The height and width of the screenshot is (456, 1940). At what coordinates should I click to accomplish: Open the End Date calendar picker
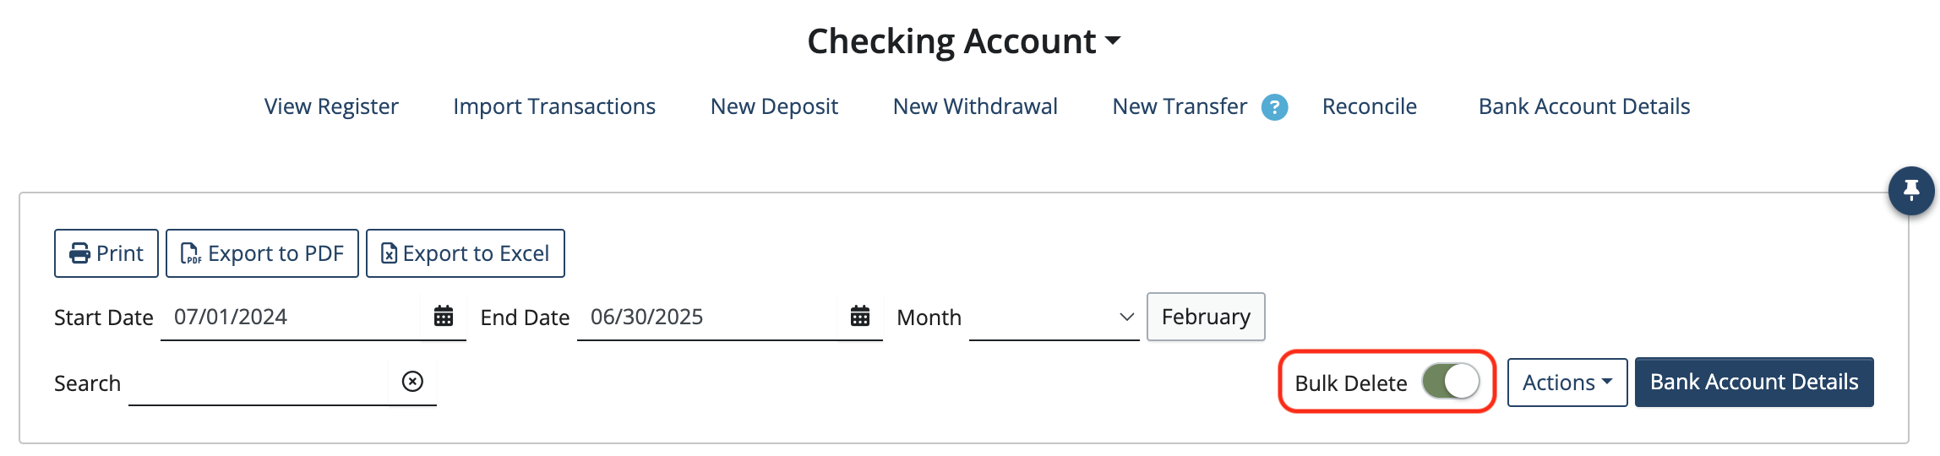pyautogui.click(x=860, y=317)
